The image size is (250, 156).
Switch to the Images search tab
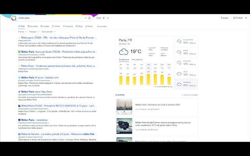[45, 26]
